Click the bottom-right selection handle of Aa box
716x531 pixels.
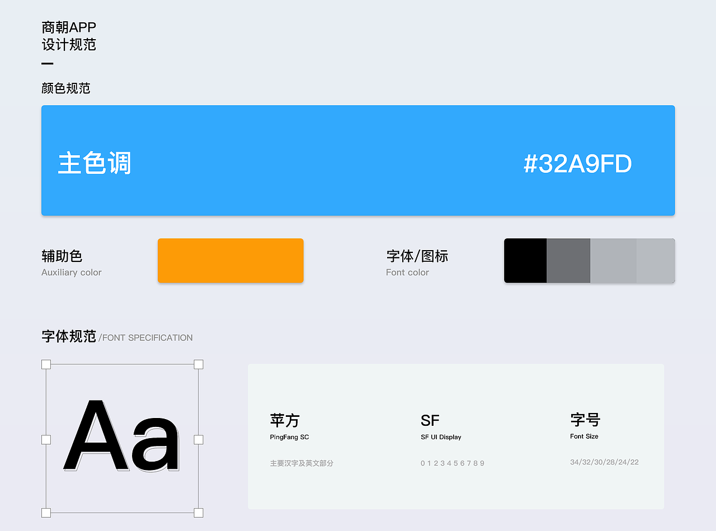[199, 513]
